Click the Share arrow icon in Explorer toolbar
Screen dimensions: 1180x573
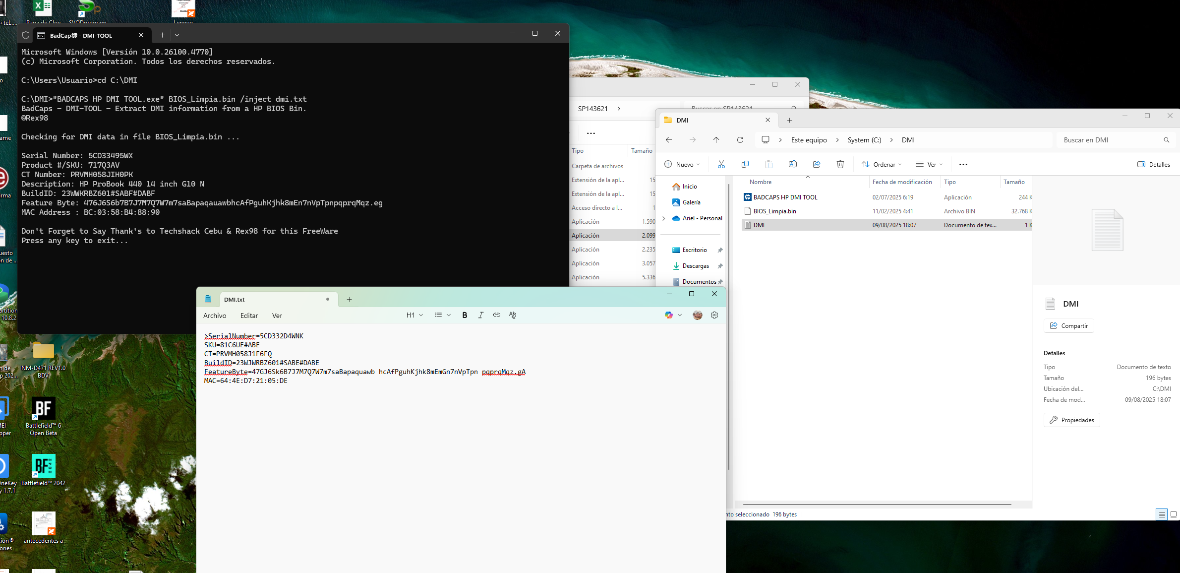[x=816, y=164]
